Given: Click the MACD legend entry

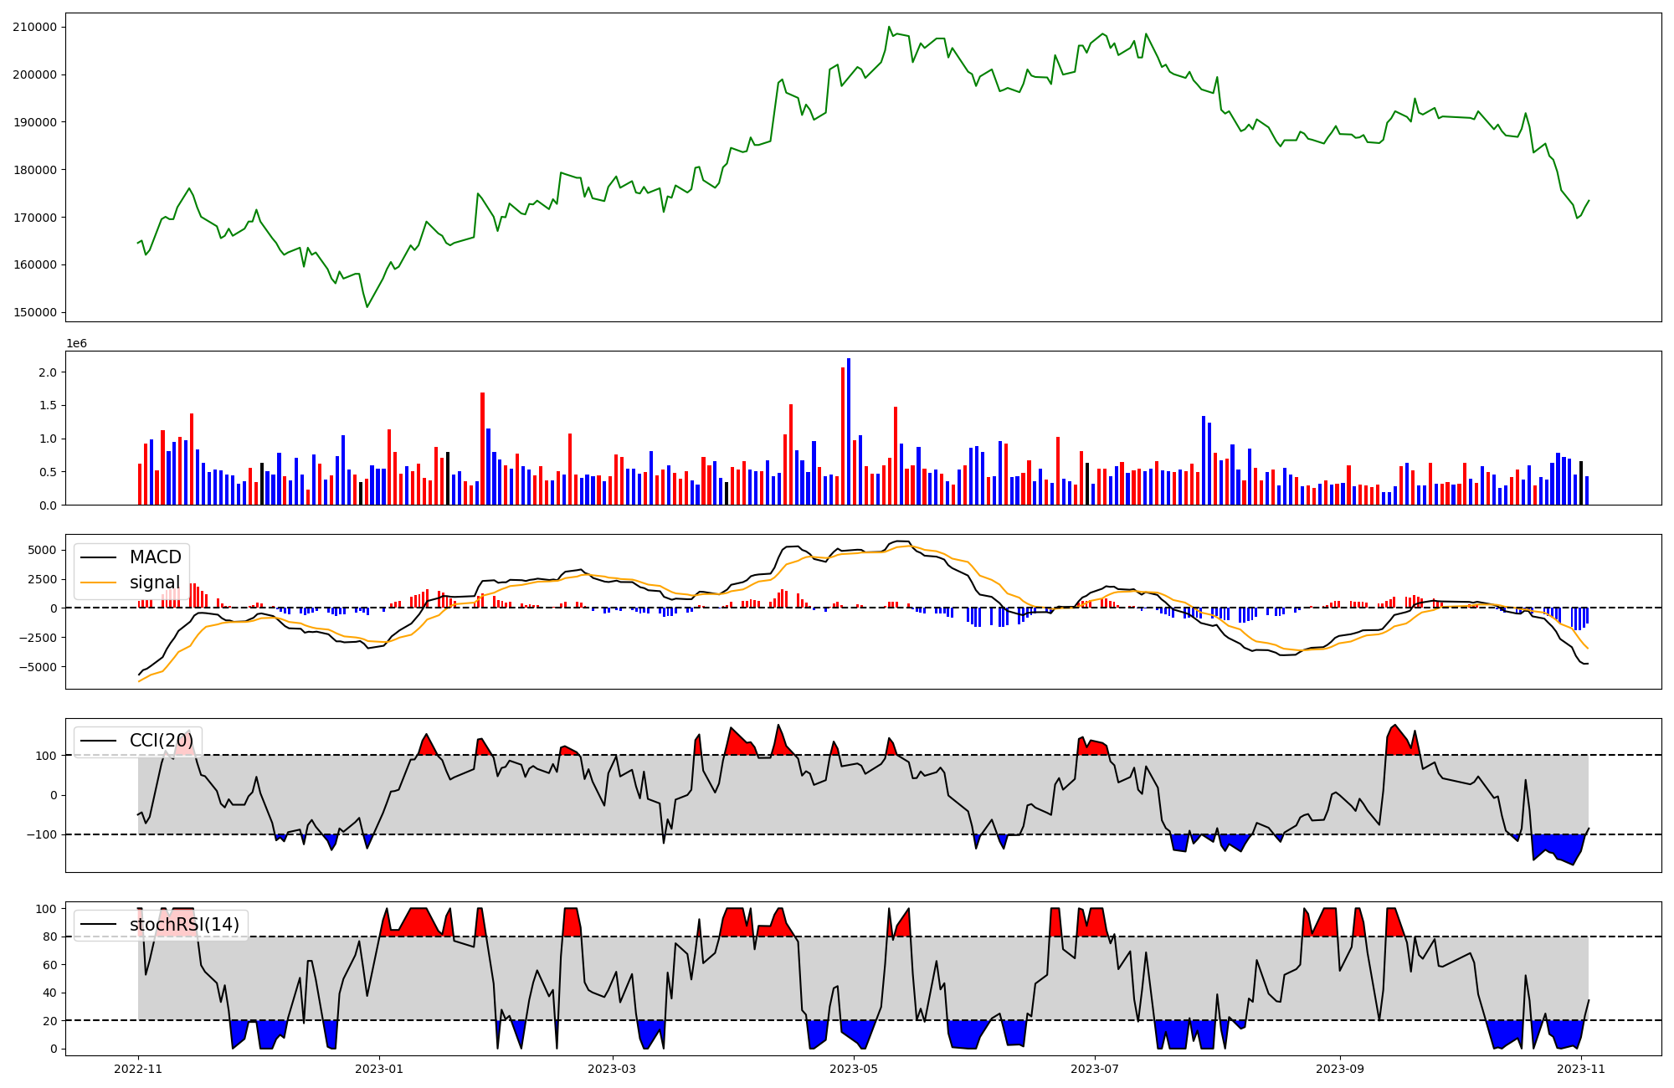Looking at the screenshot, I should tap(155, 557).
